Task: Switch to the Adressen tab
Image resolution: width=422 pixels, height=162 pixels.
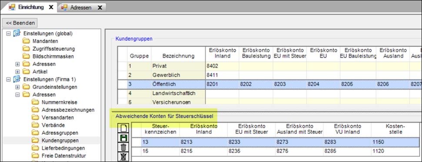Action: pyautogui.click(x=81, y=8)
